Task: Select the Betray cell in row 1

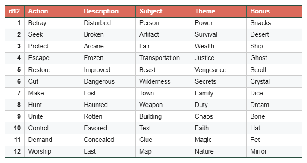Action: pos(52,23)
